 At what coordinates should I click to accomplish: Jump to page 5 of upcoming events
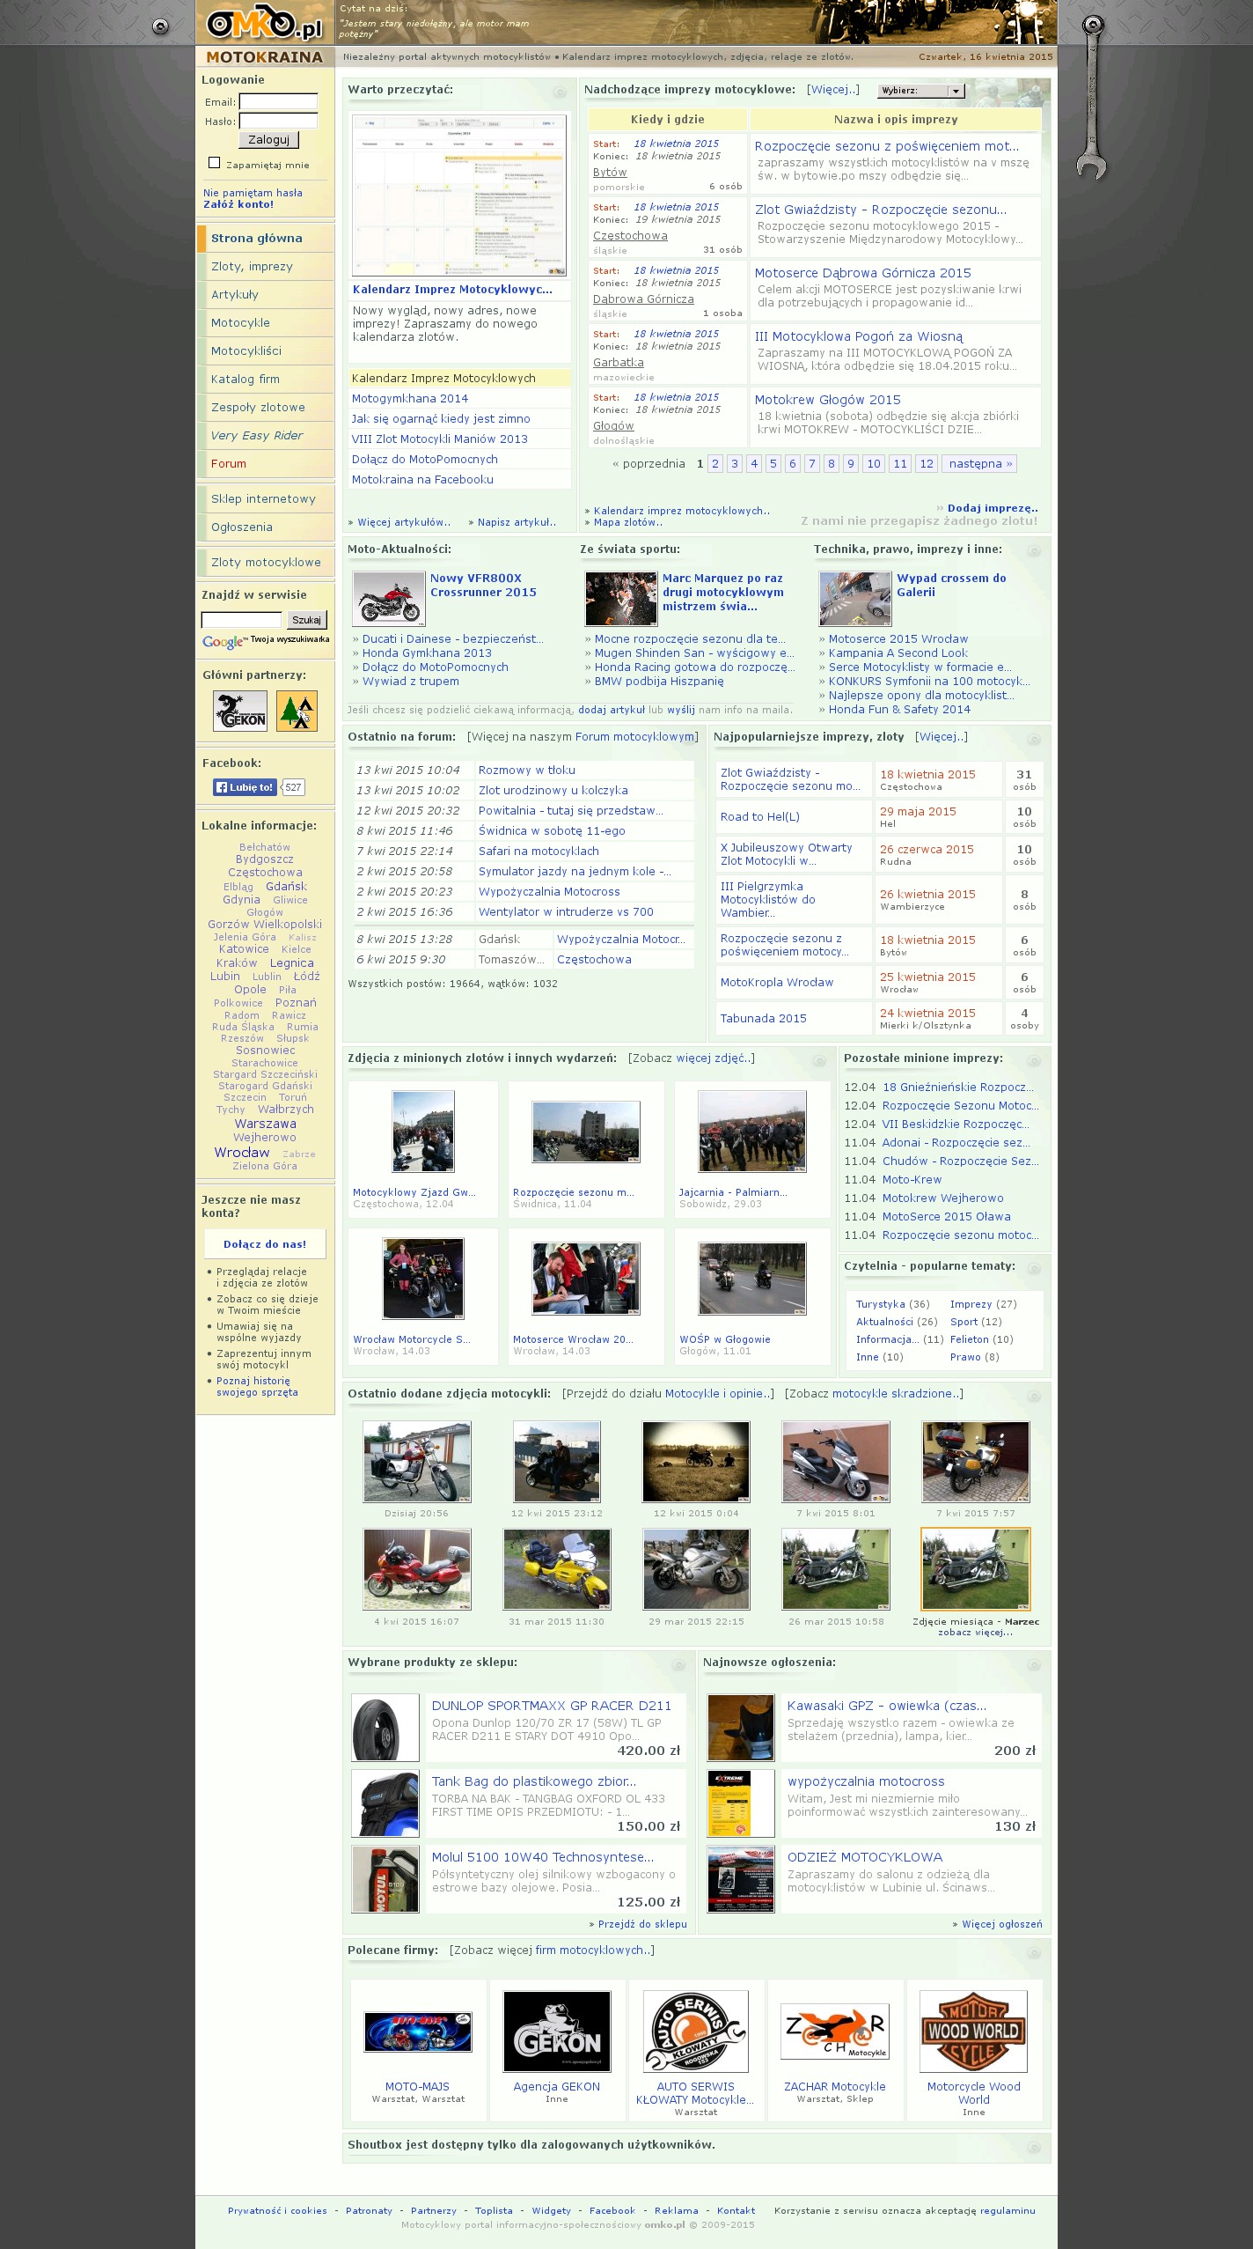tap(773, 464)
